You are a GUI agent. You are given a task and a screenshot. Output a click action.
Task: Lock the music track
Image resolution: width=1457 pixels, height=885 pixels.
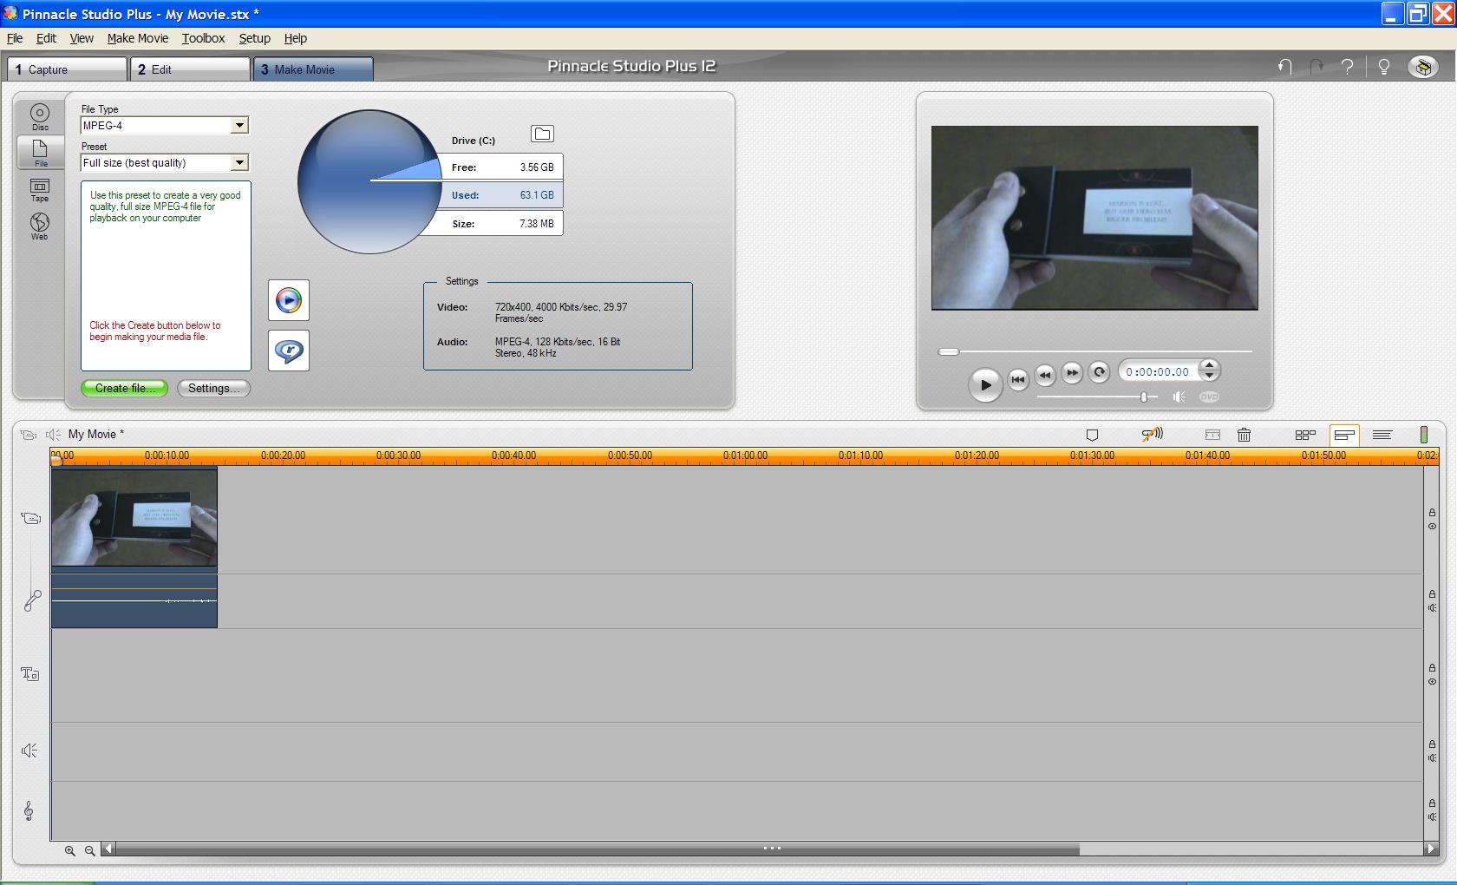point(1432,803)
